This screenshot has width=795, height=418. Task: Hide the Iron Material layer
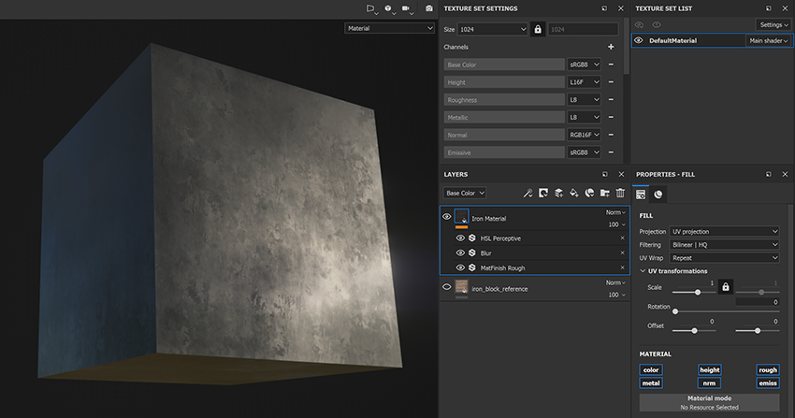446,216
